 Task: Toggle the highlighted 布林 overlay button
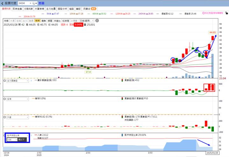[x=38, y=21]
